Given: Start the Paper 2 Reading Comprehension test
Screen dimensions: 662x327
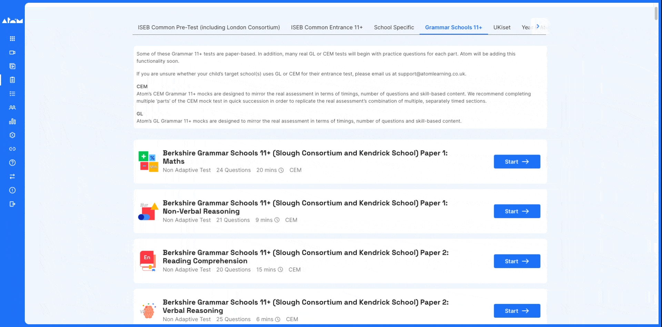Looking at the screenshot, I should tap(517, 261).
